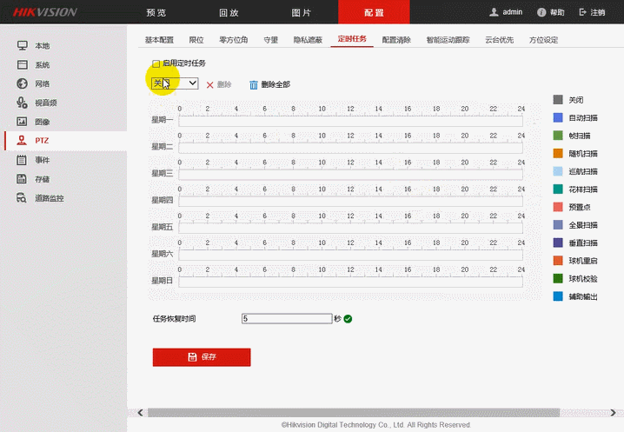
Task: Switch to the 定时任务 tab
Action: pos(352,39)
